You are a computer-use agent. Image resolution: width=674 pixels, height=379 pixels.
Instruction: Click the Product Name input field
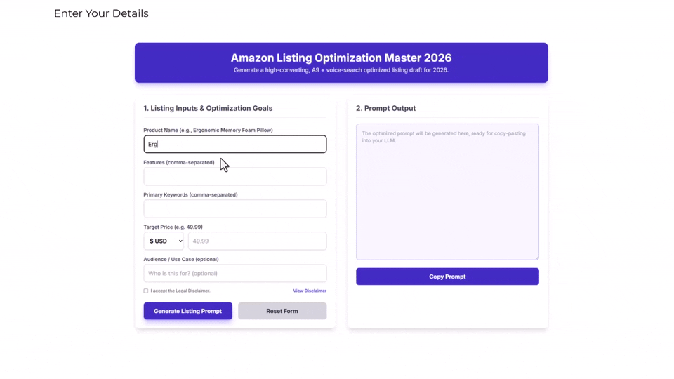click(x=234, y=144)
